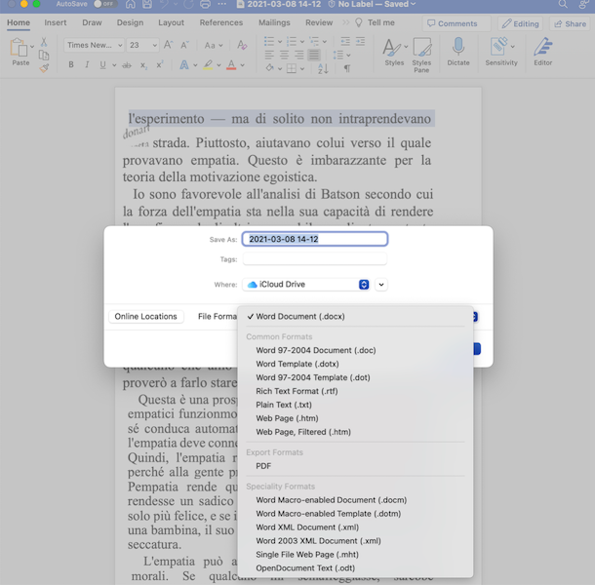Click the Cut scissors icon
This screenshot has height=585, width=595.
pos(44,42)
